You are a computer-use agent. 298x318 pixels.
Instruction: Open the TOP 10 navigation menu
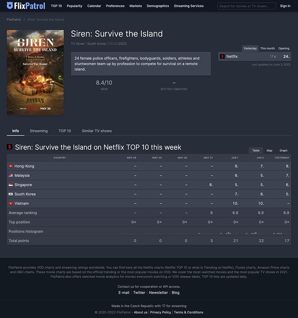click(56, 6)
